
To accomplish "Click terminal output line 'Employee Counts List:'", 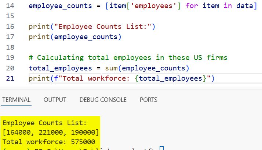I will [x=44, y=123].
